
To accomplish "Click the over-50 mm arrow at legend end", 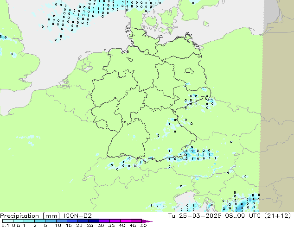I will coord(147,221).
